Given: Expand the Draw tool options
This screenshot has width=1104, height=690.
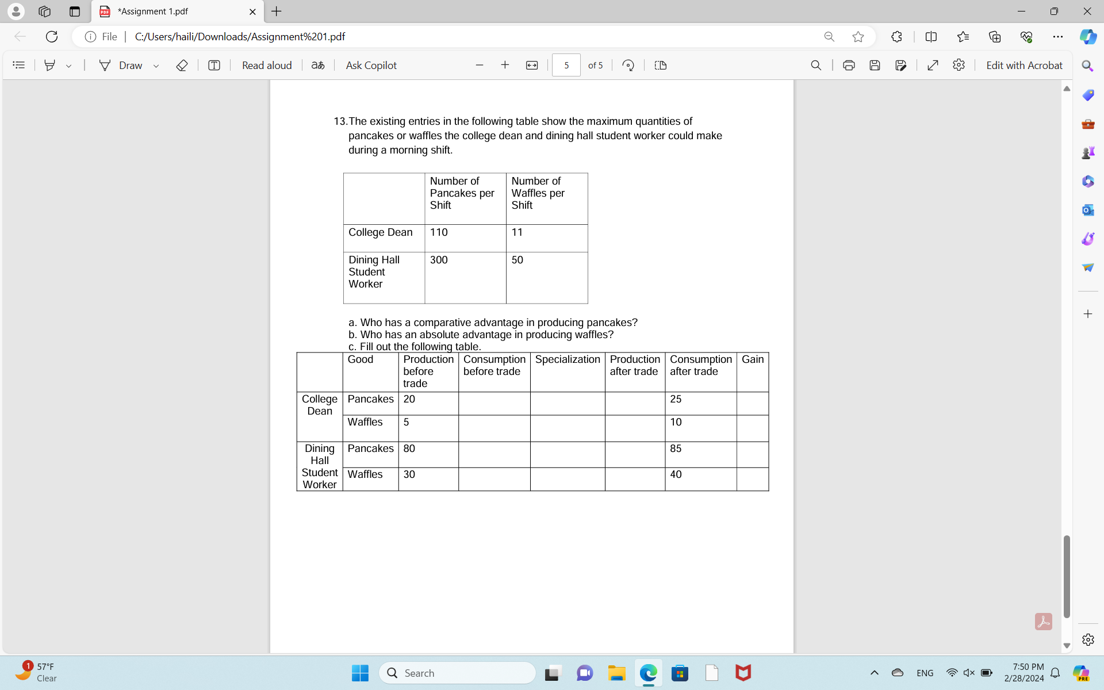Looking at the screenshot, I should click(156, 66).
